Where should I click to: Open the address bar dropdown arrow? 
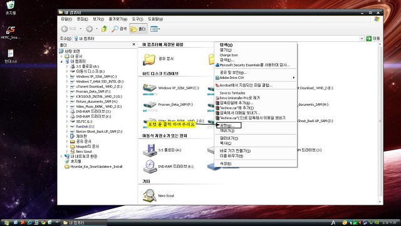click(362, 38)
